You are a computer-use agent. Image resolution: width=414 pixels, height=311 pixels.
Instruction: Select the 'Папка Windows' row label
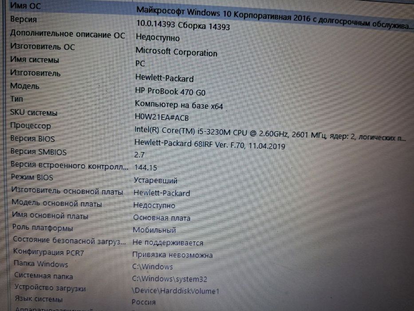tap(41, 263)
